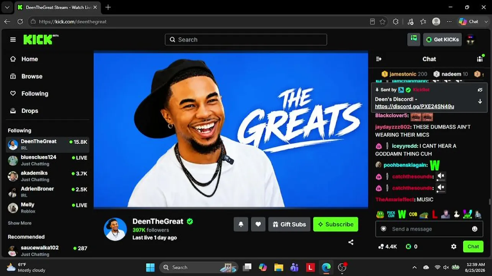Open the emoji picker in chat input
492x276 pixels.
(475, 229)
